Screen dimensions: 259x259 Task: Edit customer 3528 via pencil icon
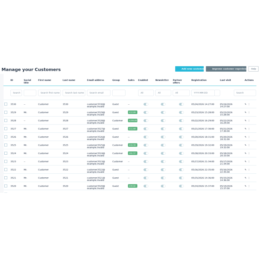pos(245,121)
